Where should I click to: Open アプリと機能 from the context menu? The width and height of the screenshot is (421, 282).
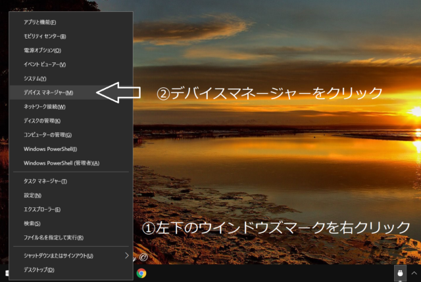[71, 22]
